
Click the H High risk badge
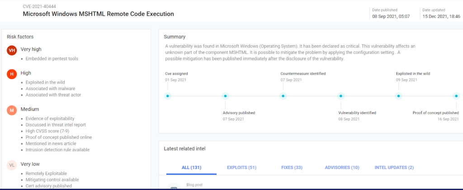12,74
